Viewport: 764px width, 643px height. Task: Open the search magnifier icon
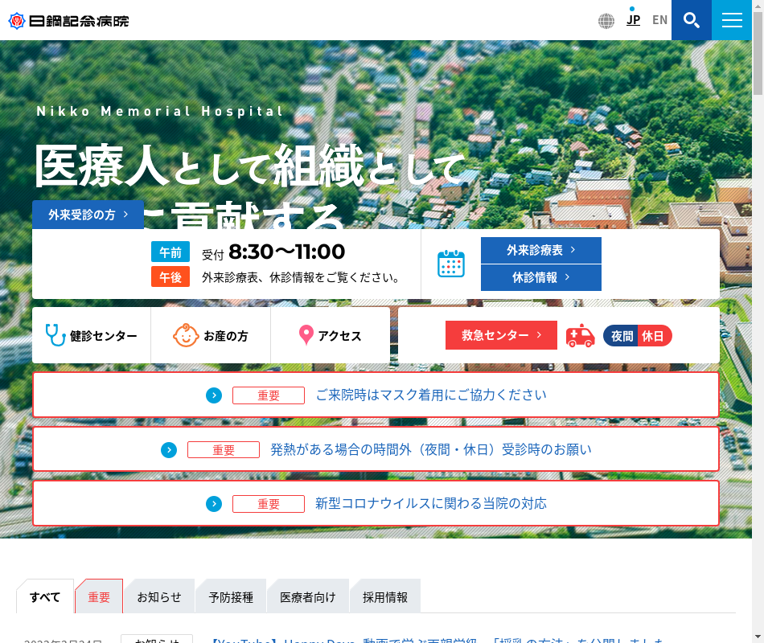(691, 20)
